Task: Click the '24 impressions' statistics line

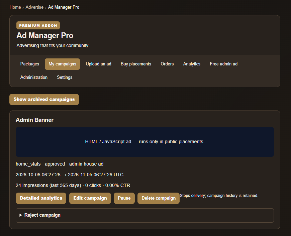Action: (73, 186)
